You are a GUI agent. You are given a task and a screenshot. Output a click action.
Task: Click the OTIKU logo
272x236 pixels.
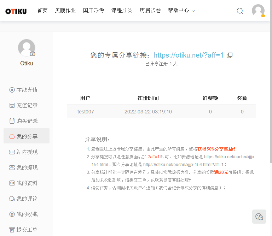pyautogui.click(x=16, y=11)
